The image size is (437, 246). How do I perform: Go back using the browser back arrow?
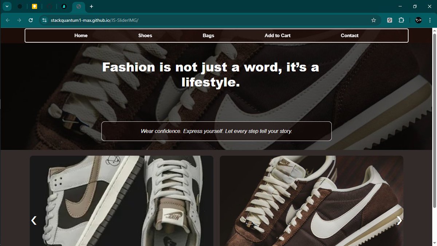pos(8,20)
